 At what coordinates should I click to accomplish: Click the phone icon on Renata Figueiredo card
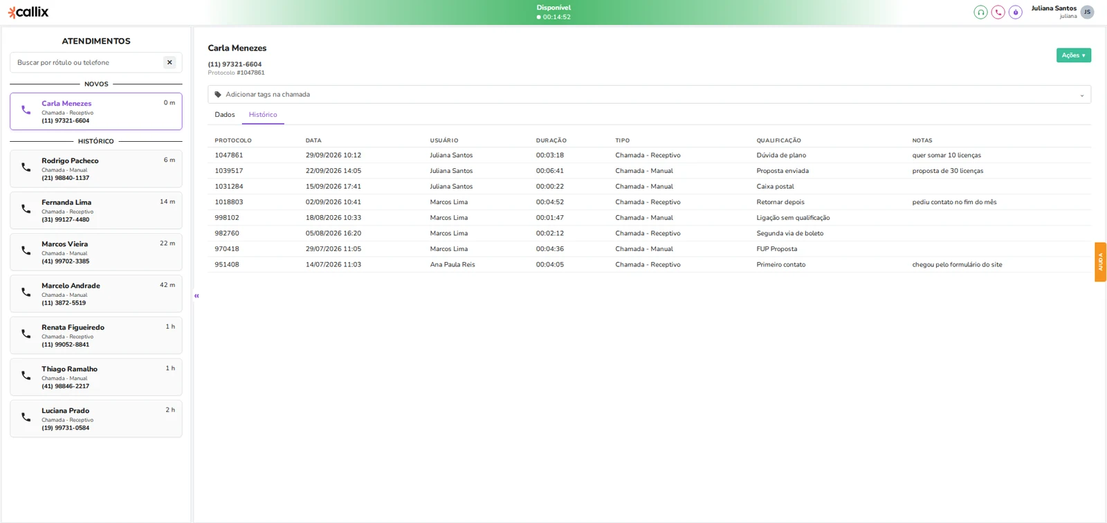tap(26, 333)
